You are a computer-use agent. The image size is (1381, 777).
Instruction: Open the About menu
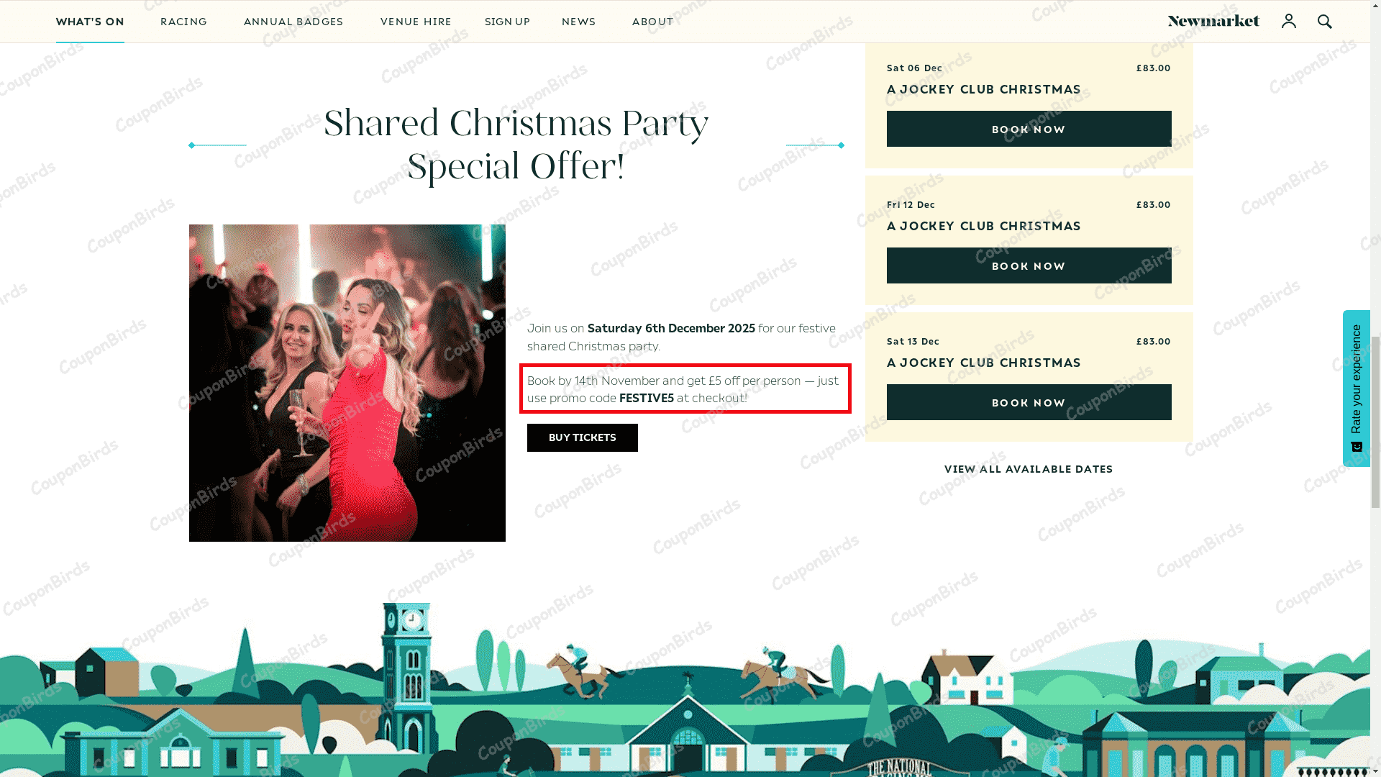pyautogui.click(x=652, y=22)
